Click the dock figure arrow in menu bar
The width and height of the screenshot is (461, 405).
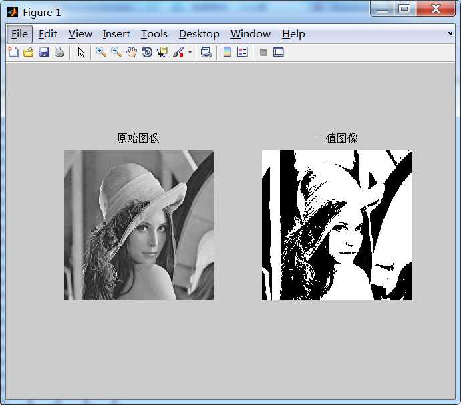click(x=449, y=34)
